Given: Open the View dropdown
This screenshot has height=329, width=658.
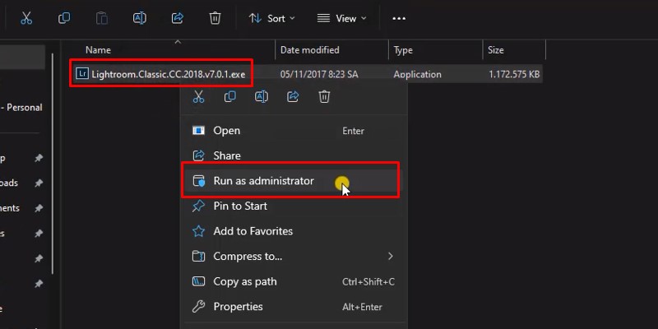Looking at the screenshot, I should [341, 18].
